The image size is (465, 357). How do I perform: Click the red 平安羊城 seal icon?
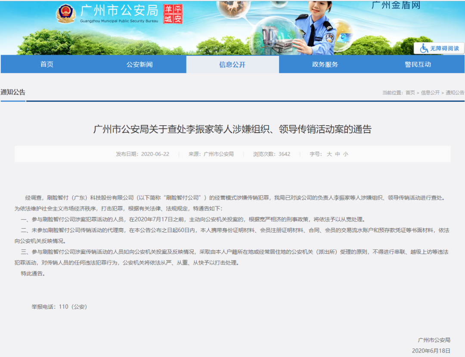(x=173, y=14)
